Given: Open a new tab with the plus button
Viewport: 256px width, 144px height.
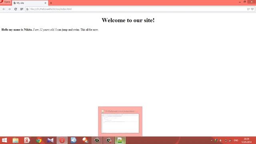Looking at the screenshot, I should (51, 3).
